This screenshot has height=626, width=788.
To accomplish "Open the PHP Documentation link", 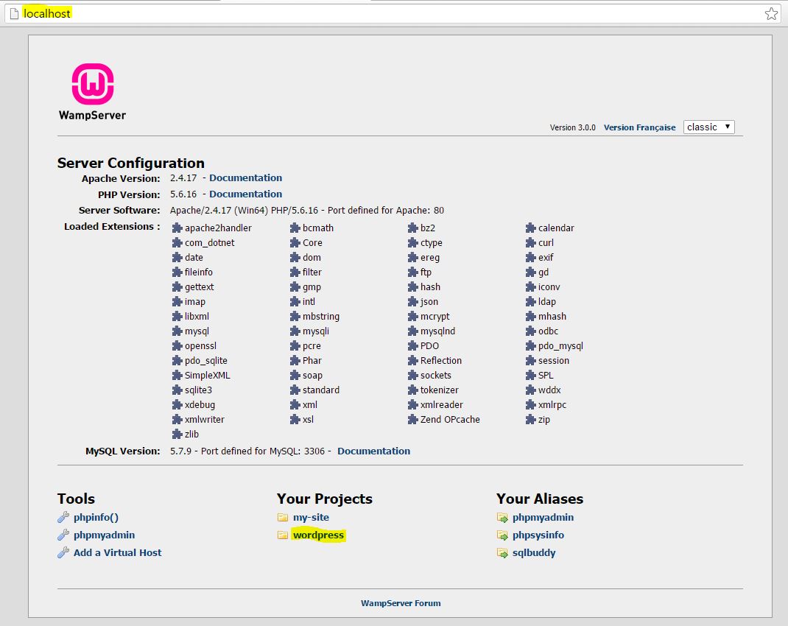I will (245, 194).
